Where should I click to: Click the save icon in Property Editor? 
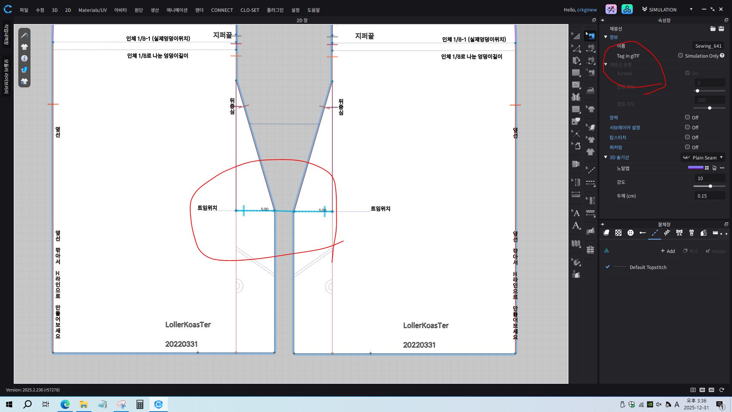721,29
